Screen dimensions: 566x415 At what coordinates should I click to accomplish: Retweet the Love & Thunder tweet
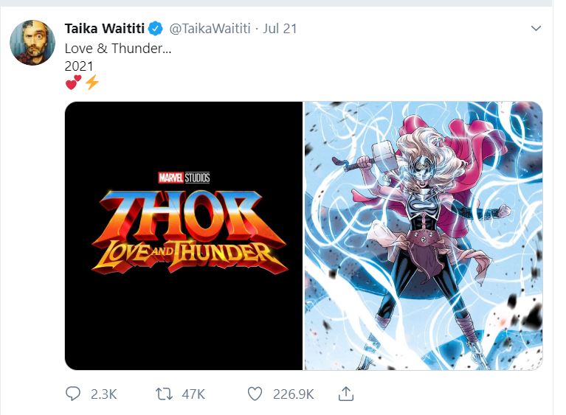click(165, 394)
